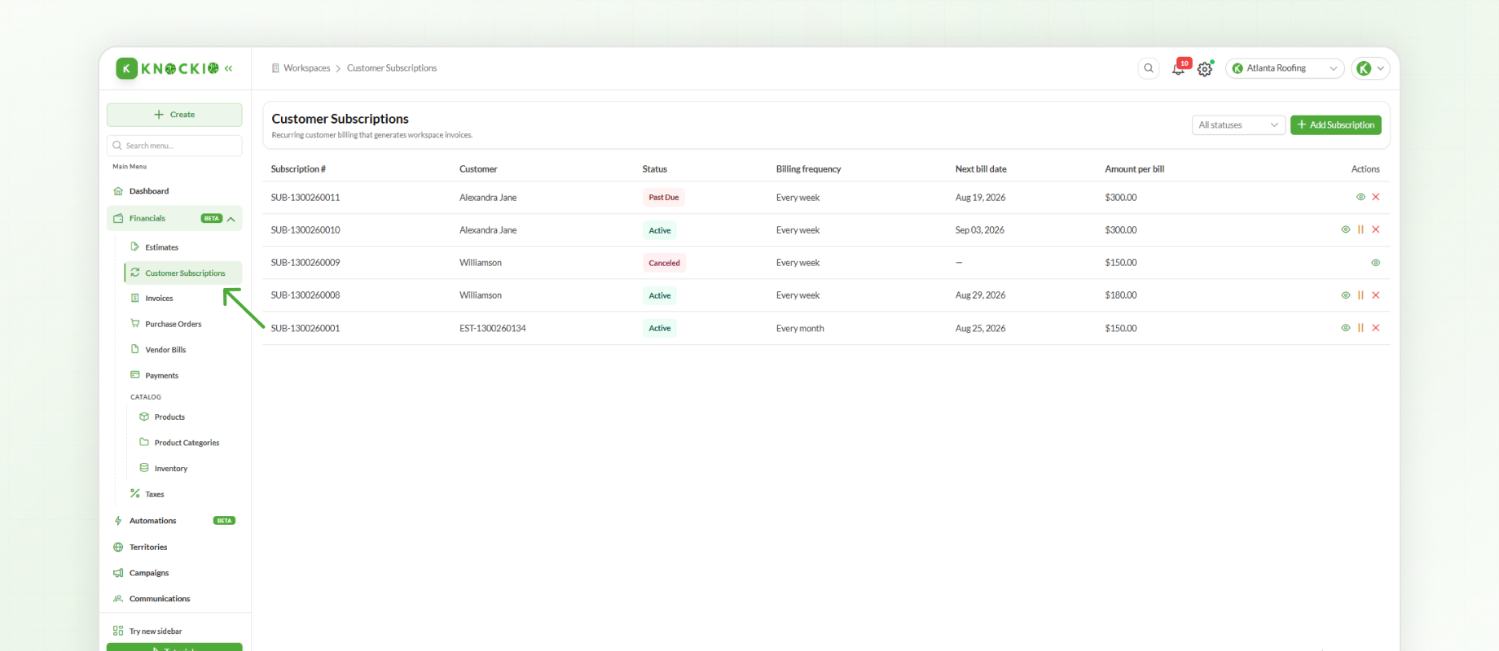Image resolution: width=1499 pixels, height=651 pixels.
Task: Cancel subscription SUB-1300260008 with X icon
Action: click(1376, 295)
